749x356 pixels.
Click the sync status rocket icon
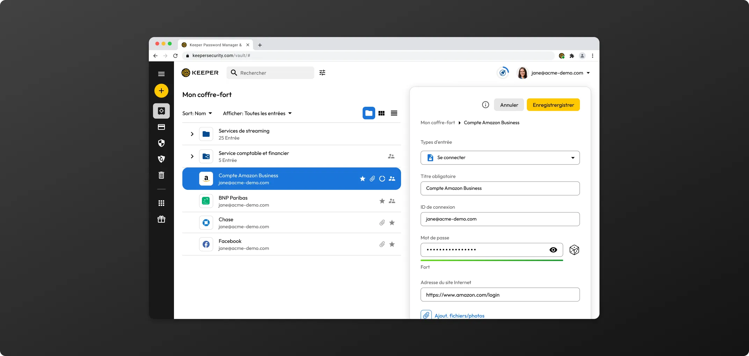coord(503,73)
